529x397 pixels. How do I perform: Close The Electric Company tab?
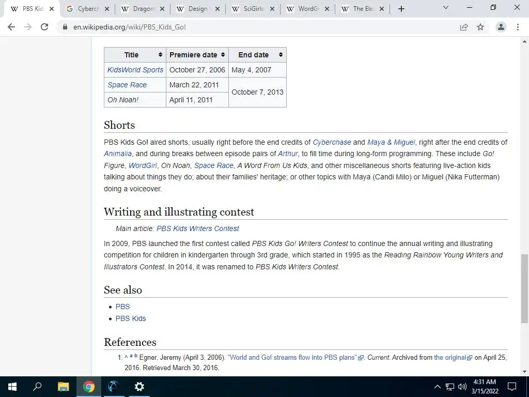[x=382, y=9]
